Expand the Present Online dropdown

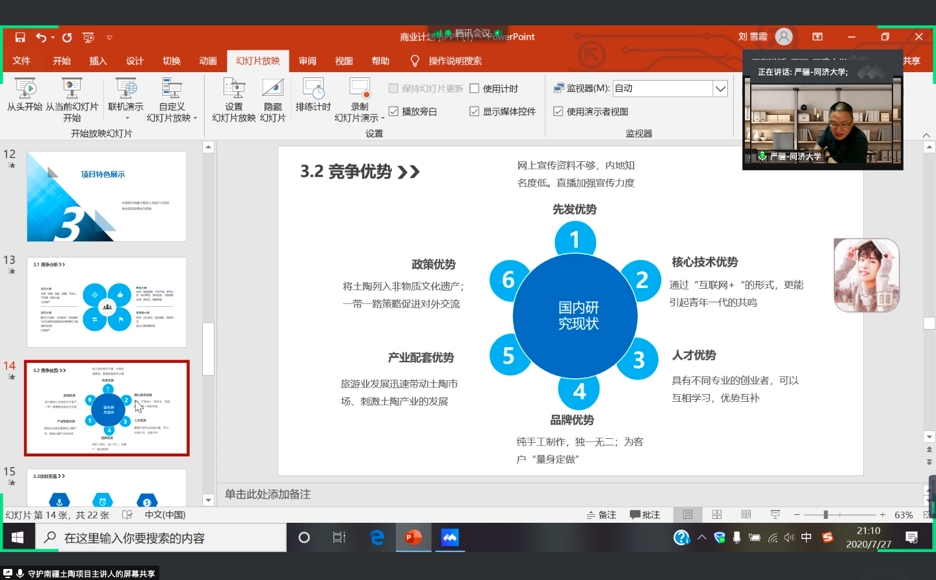(x=126, y=118)
